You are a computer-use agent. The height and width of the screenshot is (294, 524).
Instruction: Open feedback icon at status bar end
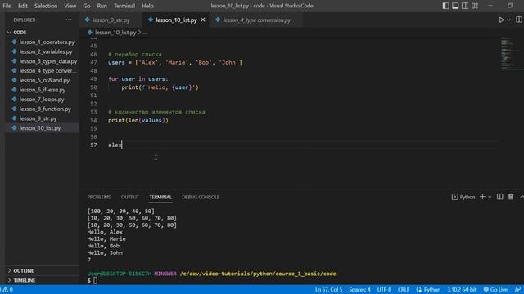pos(517,289)
